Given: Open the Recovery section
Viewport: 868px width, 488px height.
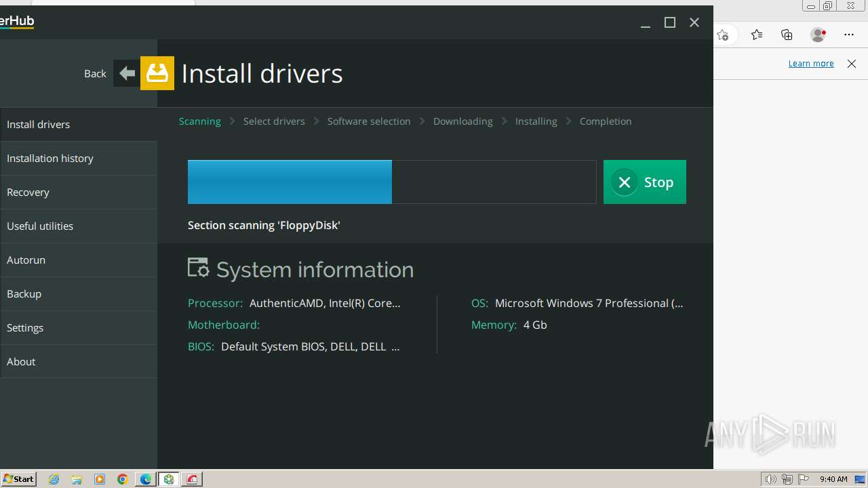Looking at the screenshot, I should [x=79, y=192].
